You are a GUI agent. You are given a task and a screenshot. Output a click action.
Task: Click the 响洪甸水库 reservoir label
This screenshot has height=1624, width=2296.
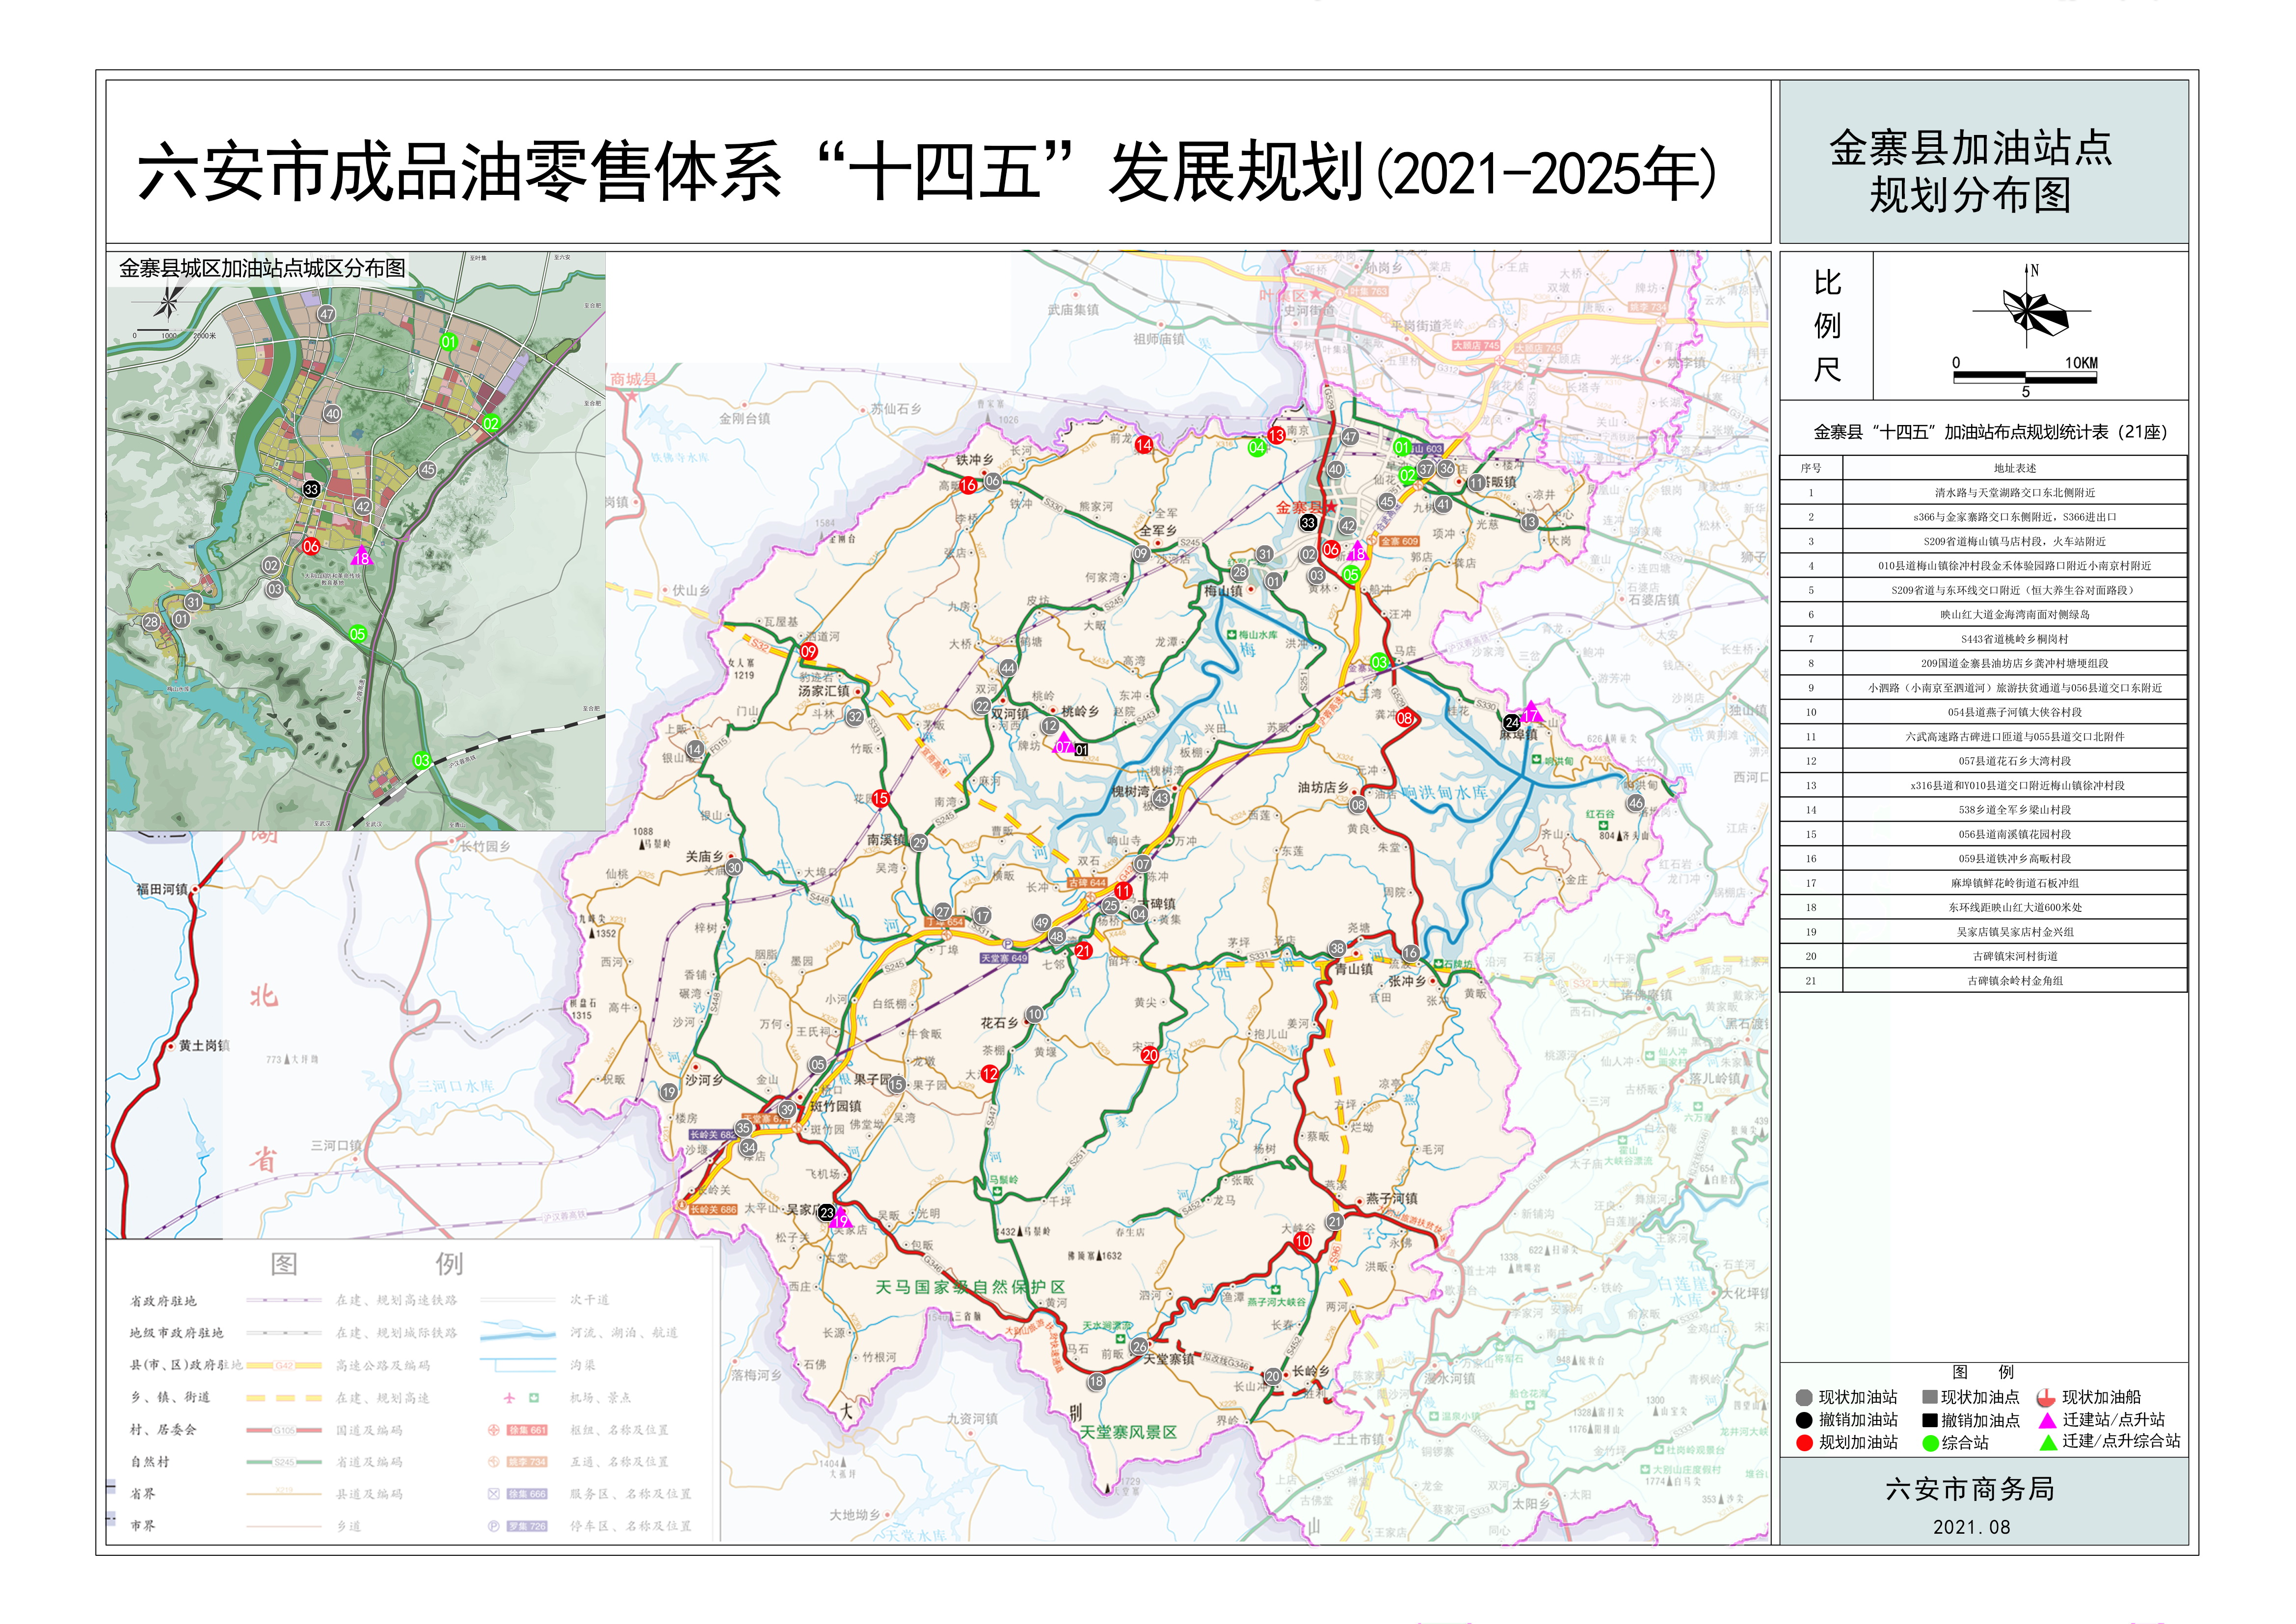click(x=1444, y=793)
